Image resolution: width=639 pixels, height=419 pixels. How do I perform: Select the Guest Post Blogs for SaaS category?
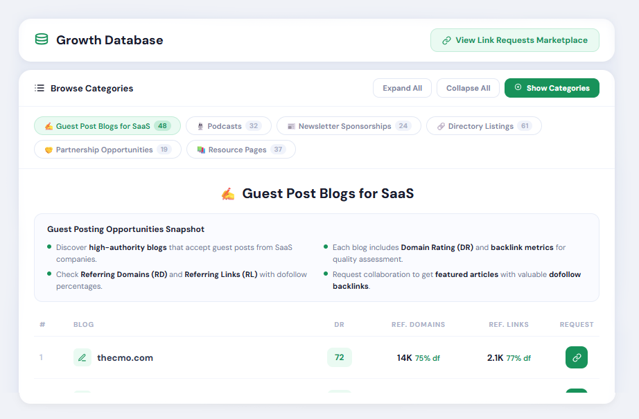107,126
